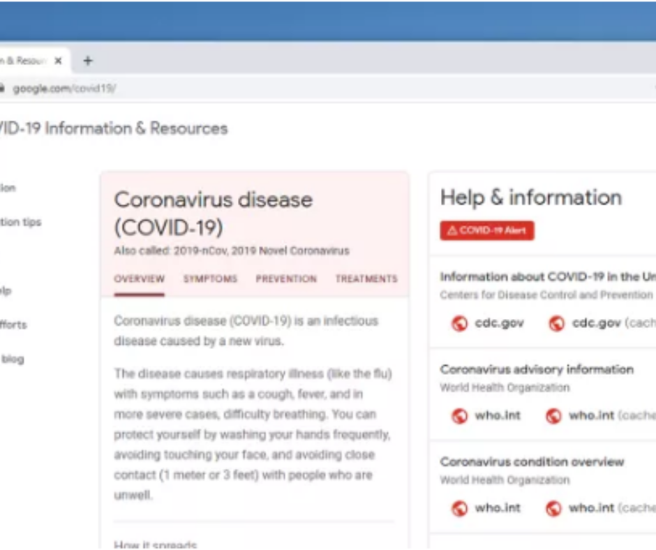Click globe icon for advisory cached who.int
The image size is (656, 550).
coord(553,416)
